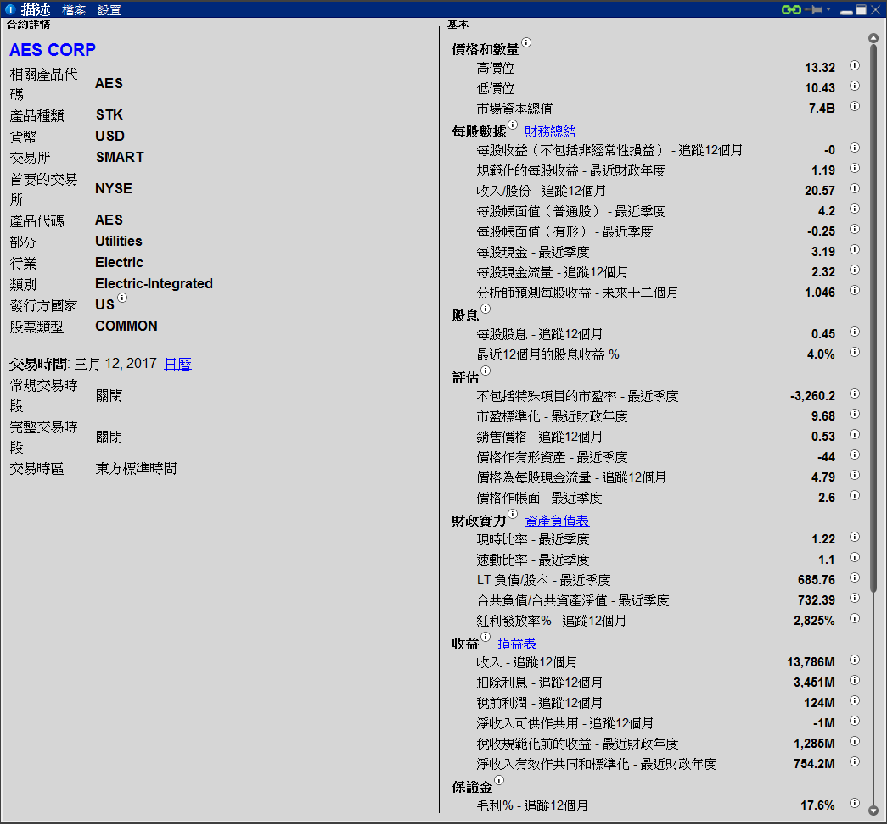Click the 2,825% payout ratio value

tap(814, 621)
